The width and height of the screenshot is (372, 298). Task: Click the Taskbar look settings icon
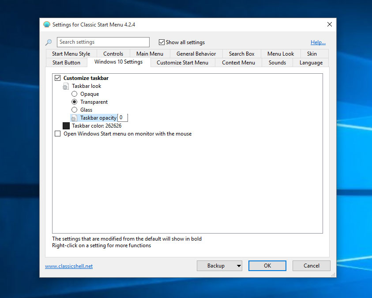[x=66, y=87]
